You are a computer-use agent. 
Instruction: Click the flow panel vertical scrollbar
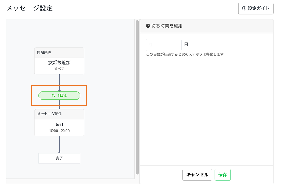coord(137,97)
